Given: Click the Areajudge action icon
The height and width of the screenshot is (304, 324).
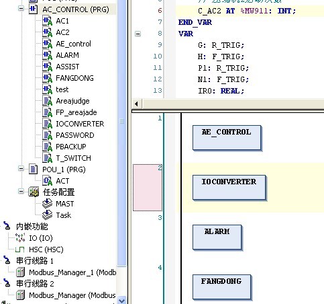Looking at the screenshot, I should pos(47,101).
